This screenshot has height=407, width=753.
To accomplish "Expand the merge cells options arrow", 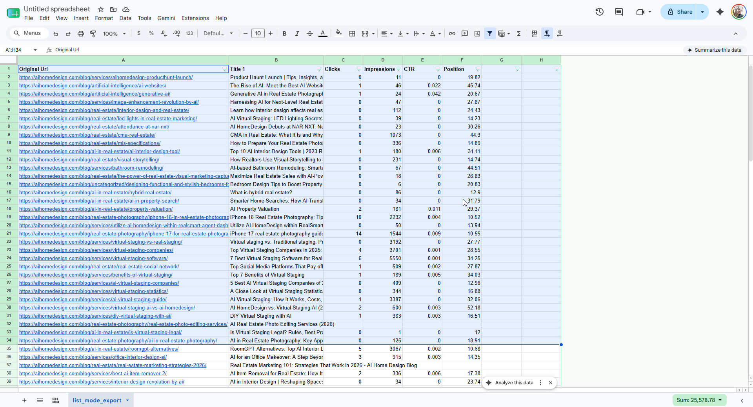I will click(x=373, y=34).
